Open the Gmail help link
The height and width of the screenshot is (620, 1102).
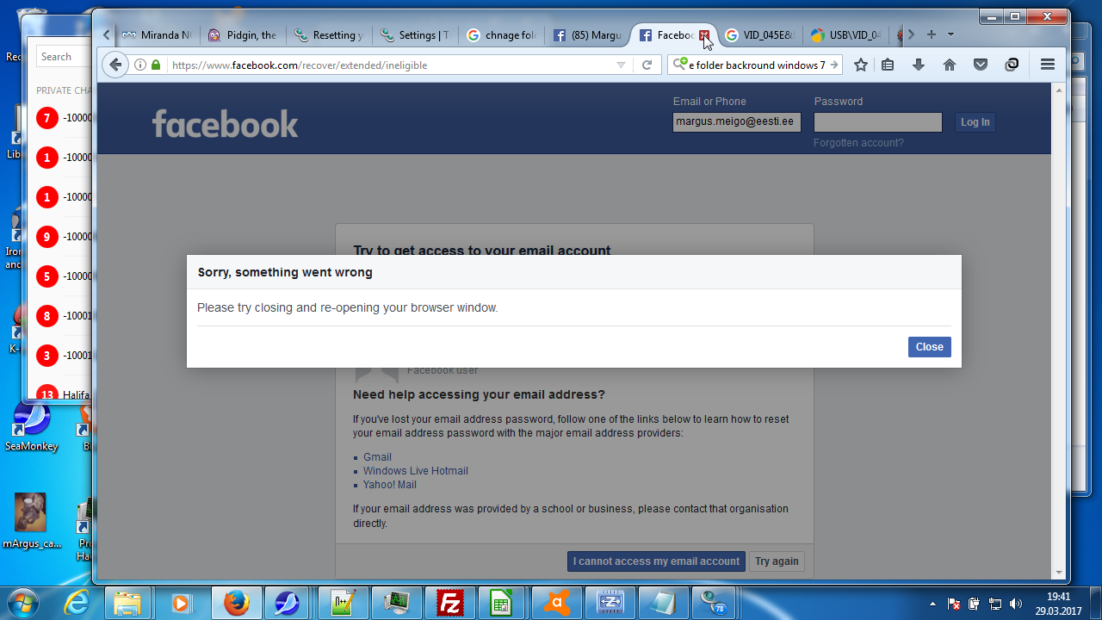click(x=377, y=457)
